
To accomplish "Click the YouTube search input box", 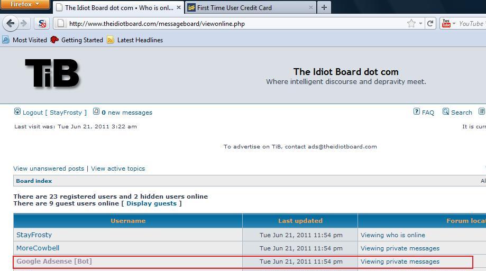I will point(472,24).
